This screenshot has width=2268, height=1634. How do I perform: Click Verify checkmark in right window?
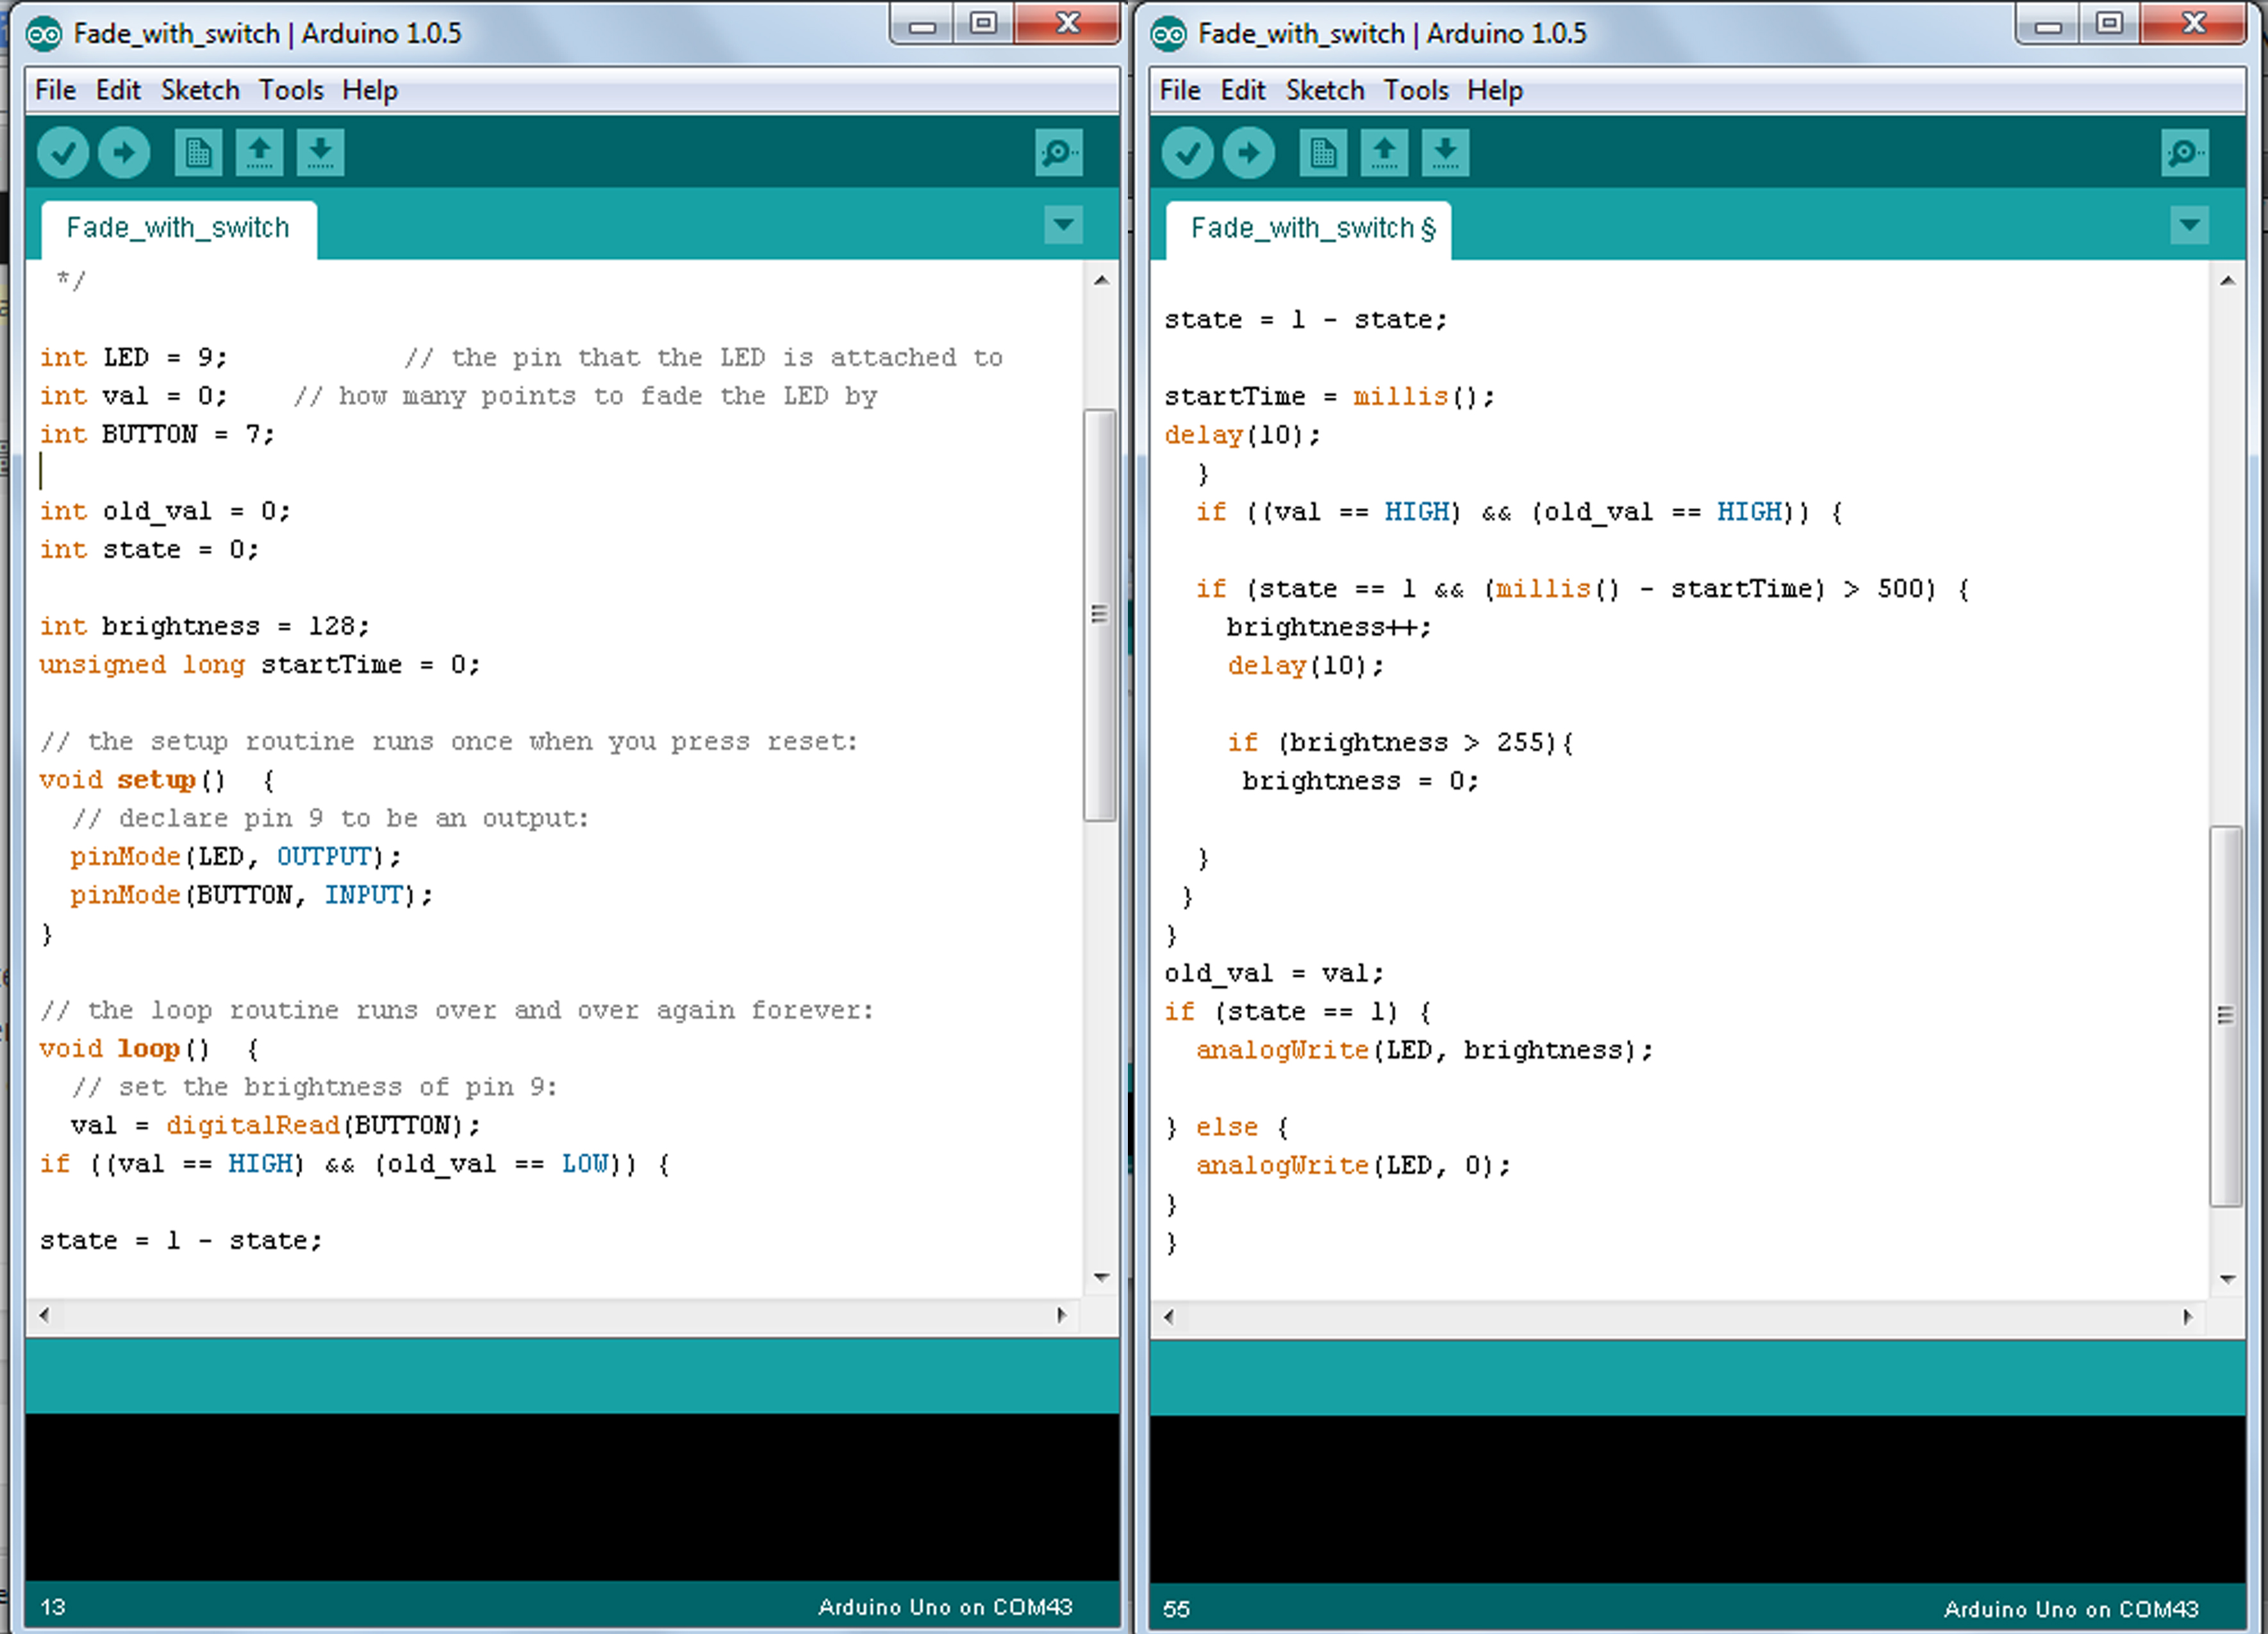pos(1187,153)
